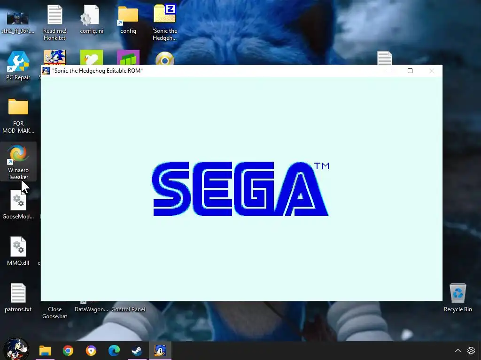Image resolution: width=481 pixels, height=360 pixels.
Task: Open Steam from the taskbar
Action: point(137,351)
